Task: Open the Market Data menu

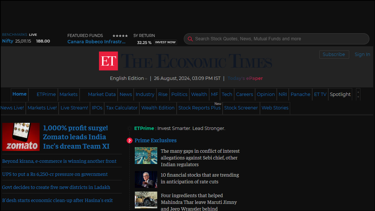Action: [x=102, y=94]
